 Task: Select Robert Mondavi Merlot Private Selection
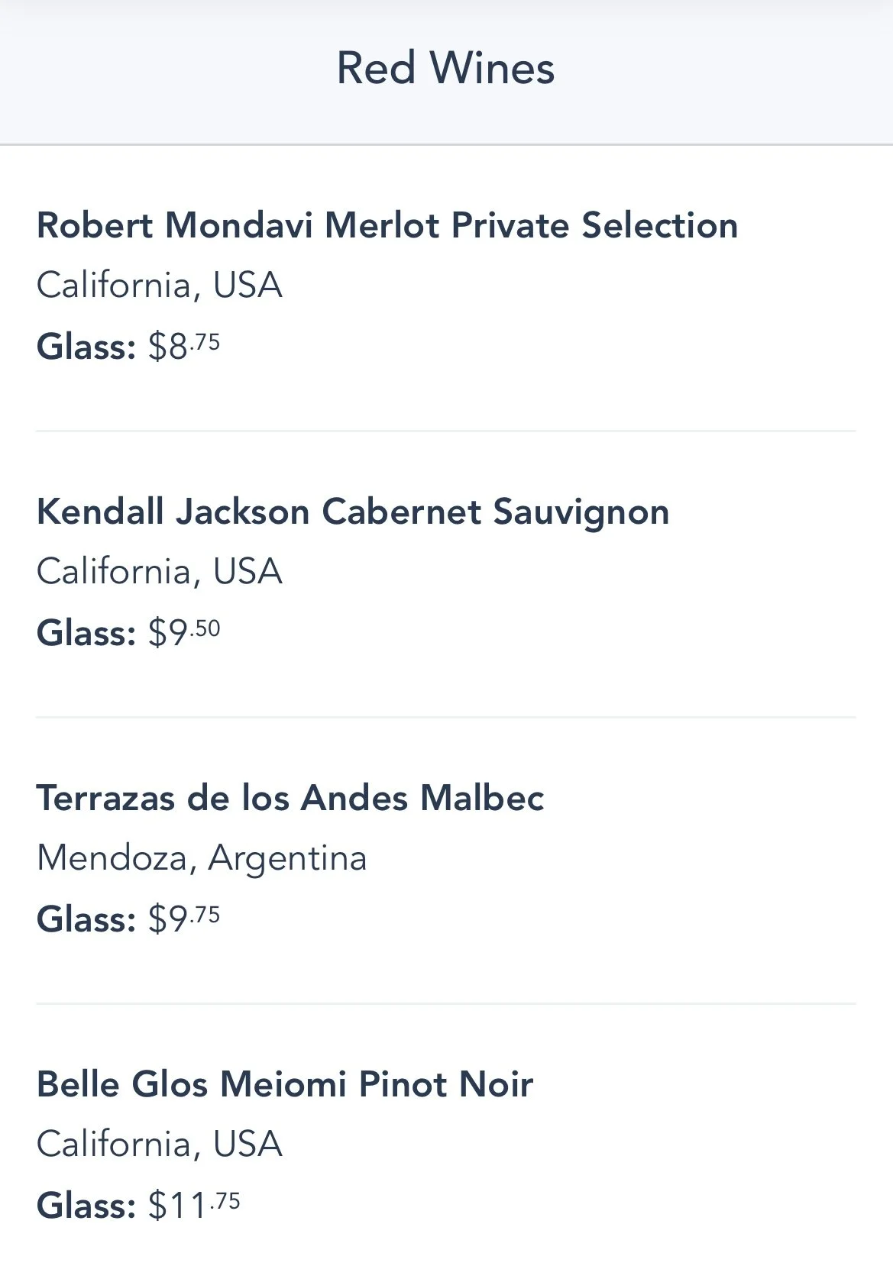click(387, 226)
